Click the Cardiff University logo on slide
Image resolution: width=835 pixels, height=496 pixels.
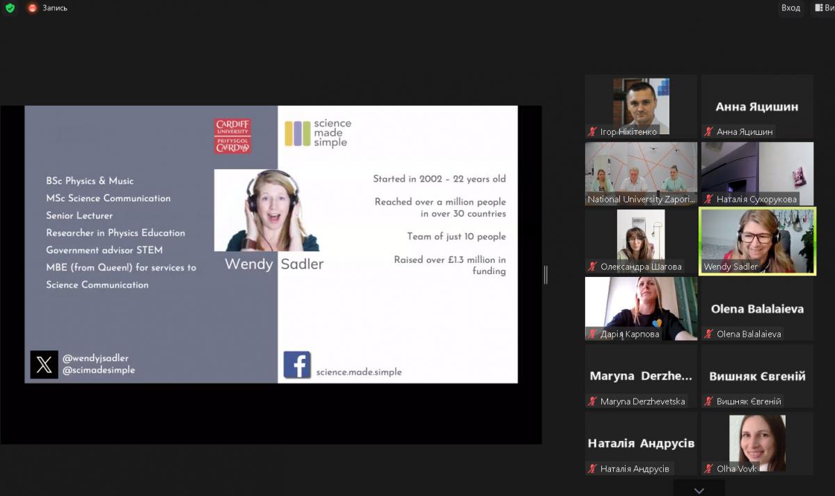tap(232, 136)
